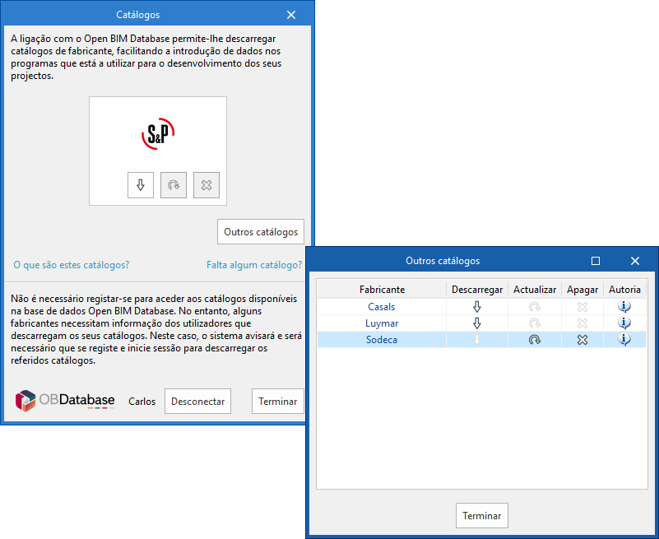Click the Autoria column header
This screenshot has width=659, height=539.
coord(624,290)
